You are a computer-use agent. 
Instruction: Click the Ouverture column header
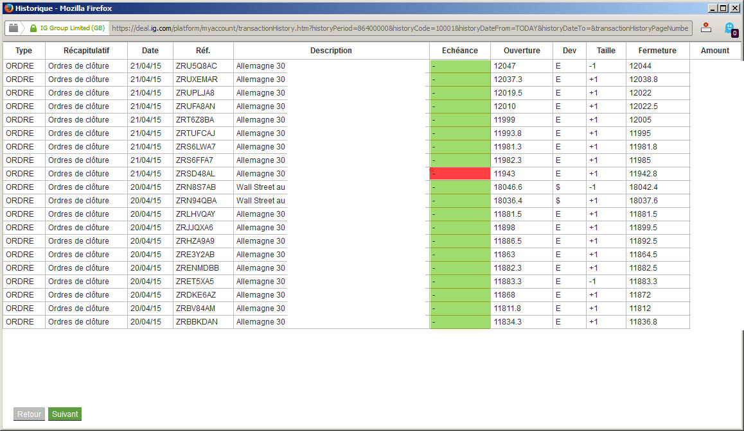(522, 51)
